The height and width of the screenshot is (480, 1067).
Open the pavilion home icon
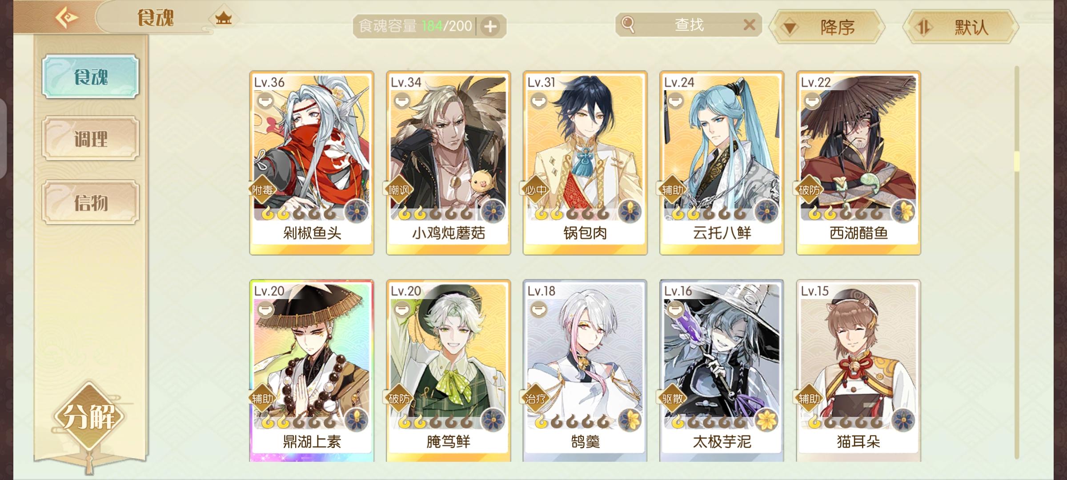pyautogui.click(x=223, y=19)
